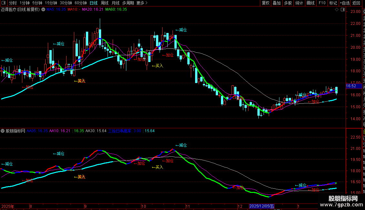The image size is (365, 210).
Task: Click month 11 on the time axis
Action: pyautogui.click(x=188, y=206)
